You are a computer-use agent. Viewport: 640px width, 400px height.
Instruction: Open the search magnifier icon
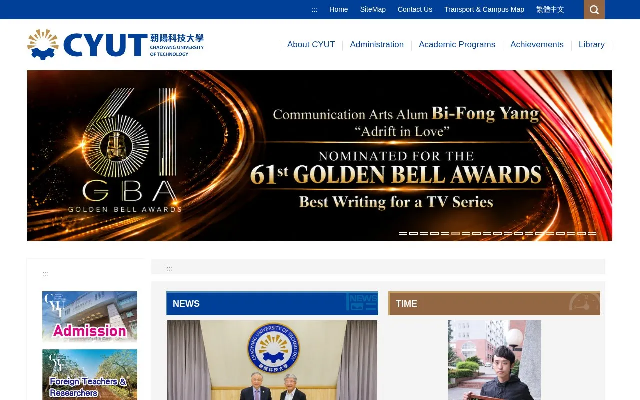(x=594, y=9)
